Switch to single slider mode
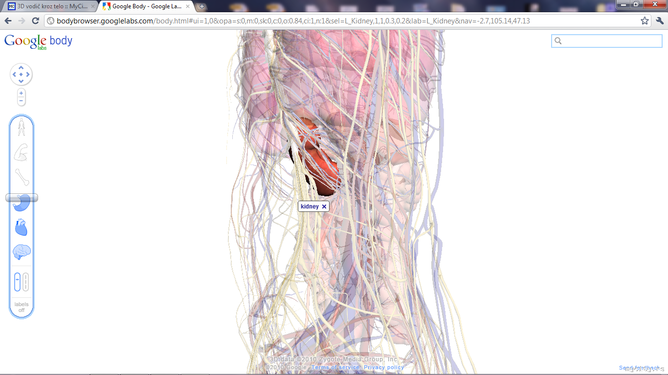This screenshot has height=375, width=668. [18, 282]
